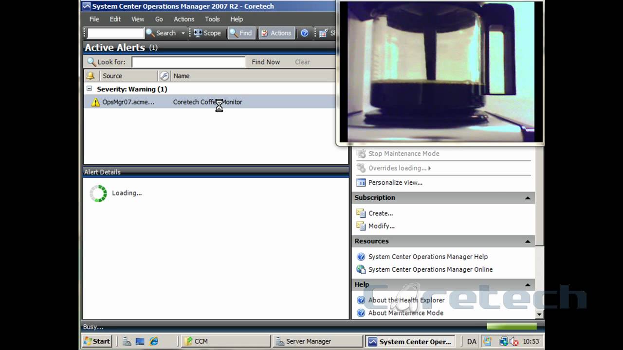The height and width of the screenshot is (350, 623).
Task: Select the OpsMgr07.acme source cell
Action: 128,102
